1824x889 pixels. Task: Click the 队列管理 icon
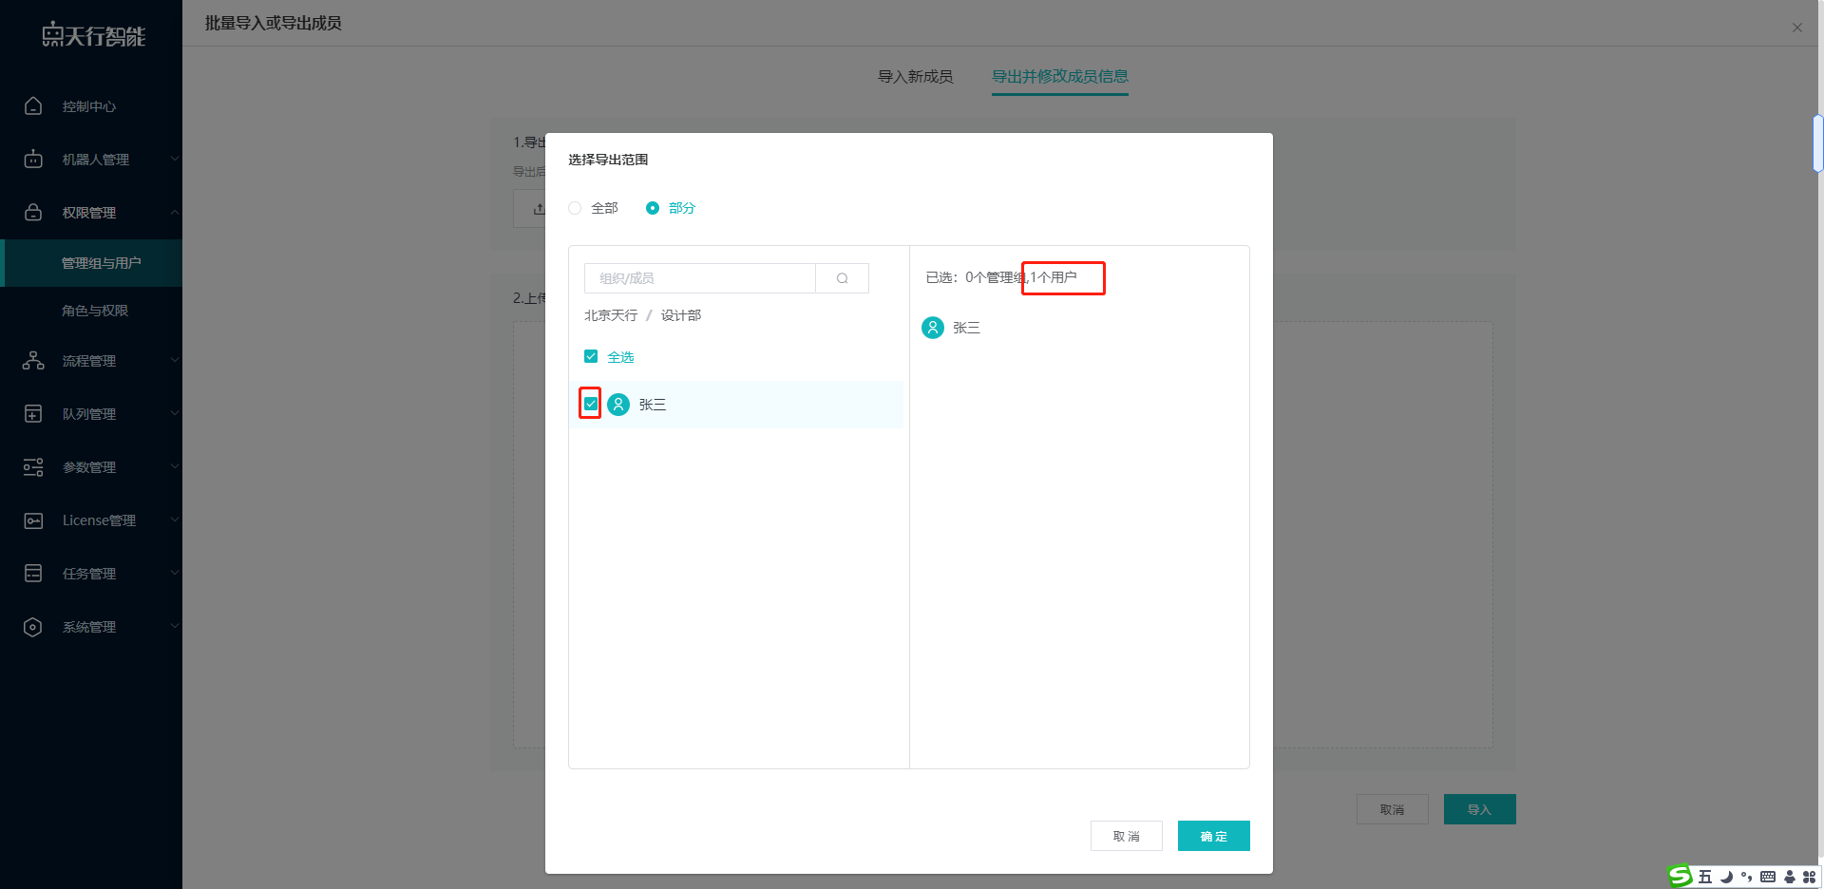point(33,413)
